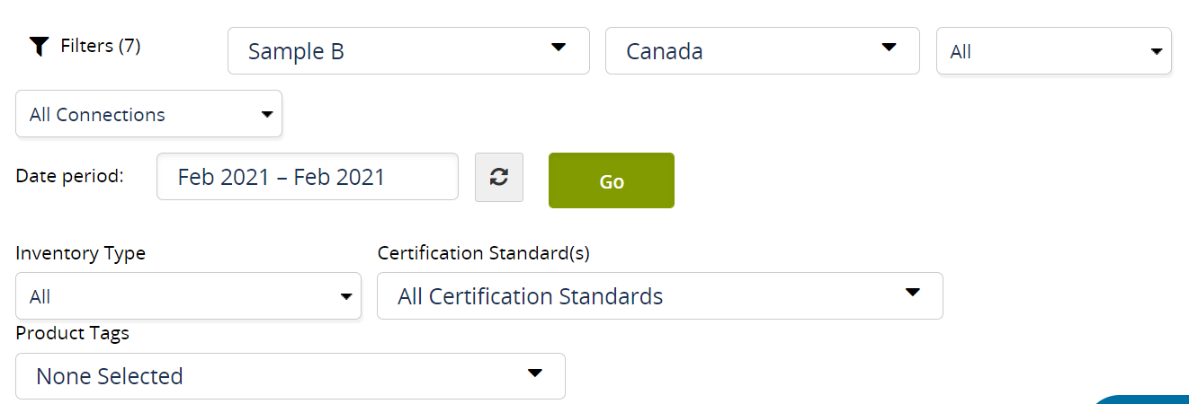
Task: Open the top-right All dropdown
Action: click(1052, 52)
